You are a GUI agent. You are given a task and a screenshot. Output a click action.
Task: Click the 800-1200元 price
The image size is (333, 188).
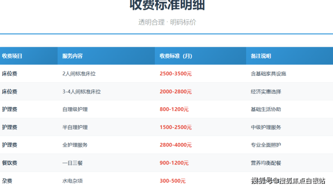click(x=174, y=110)
